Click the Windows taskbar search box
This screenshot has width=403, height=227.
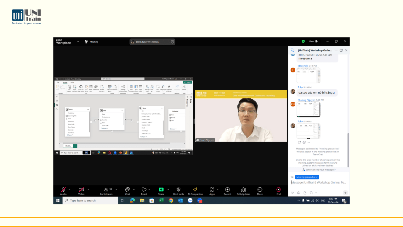tap(90, 201)
